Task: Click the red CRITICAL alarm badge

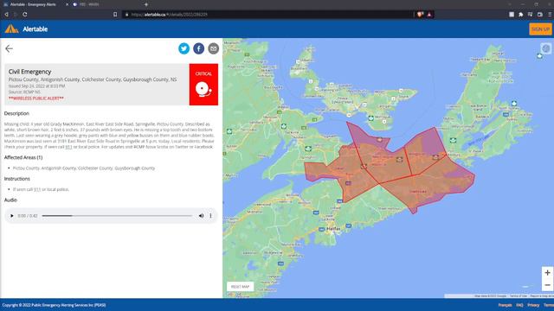Action: click(203, 85)
